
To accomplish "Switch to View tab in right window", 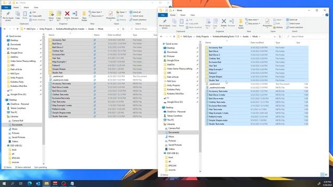I will (x=193, y=15).
